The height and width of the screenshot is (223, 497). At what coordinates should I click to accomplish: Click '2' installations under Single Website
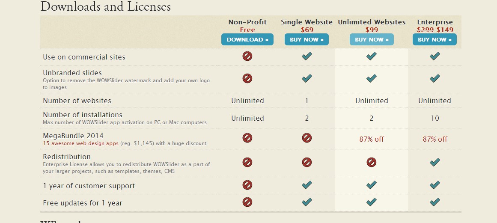307,118
